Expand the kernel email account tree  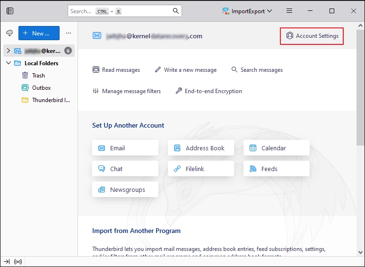pyautogui.click(x=9, y=51)
